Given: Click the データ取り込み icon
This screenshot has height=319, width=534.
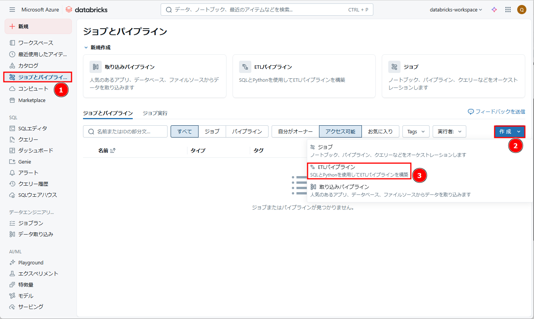Looking at the screenshot, I should tap(12, 234).
